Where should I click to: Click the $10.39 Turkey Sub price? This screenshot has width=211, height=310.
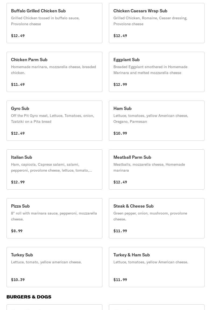(18, 280)
